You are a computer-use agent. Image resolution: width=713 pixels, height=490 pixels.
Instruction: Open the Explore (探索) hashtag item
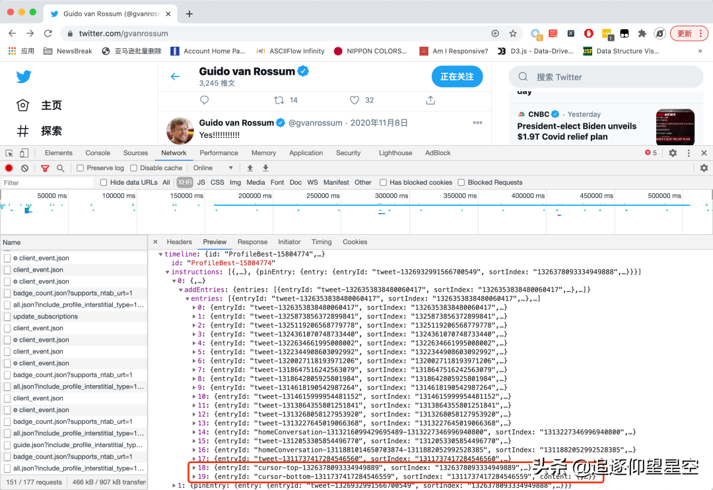click(39, 131)
